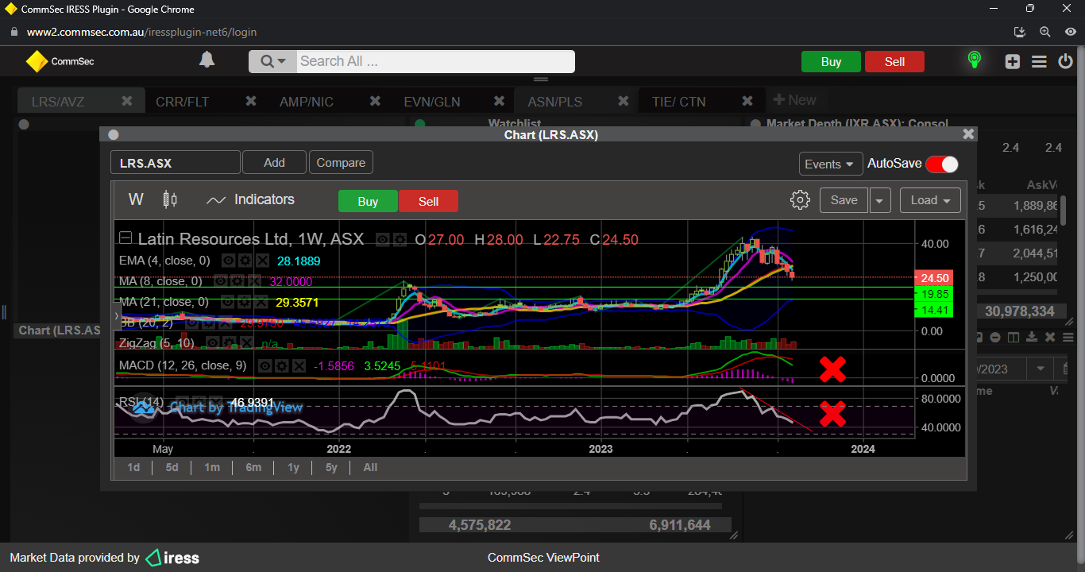Click the Search All input box
Image resolution: width=1085 pixels, height=572 pixels.
tap(435, 61)
